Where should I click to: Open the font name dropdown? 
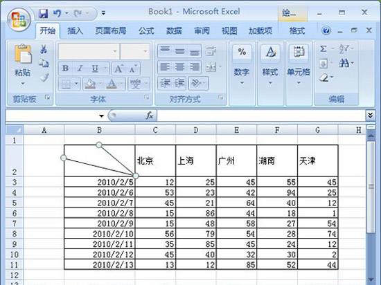(115, 51)
